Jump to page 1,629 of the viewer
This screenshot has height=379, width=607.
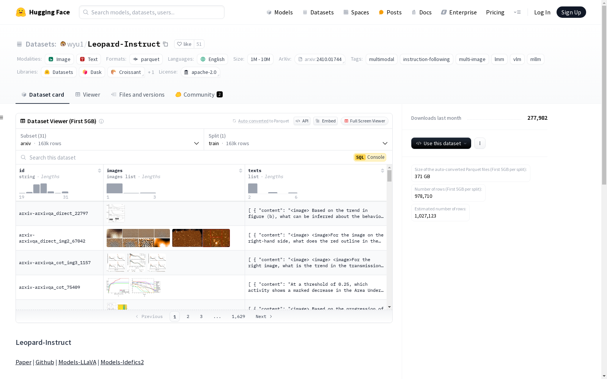238,316
